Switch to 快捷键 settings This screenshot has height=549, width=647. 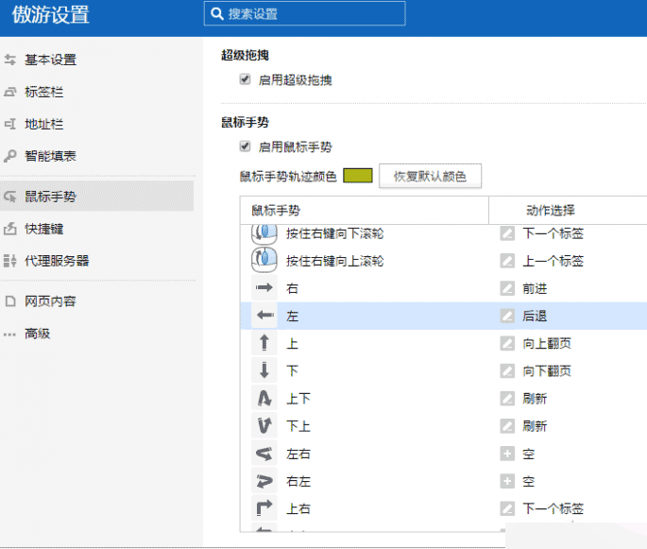click(x=43, y=229)
